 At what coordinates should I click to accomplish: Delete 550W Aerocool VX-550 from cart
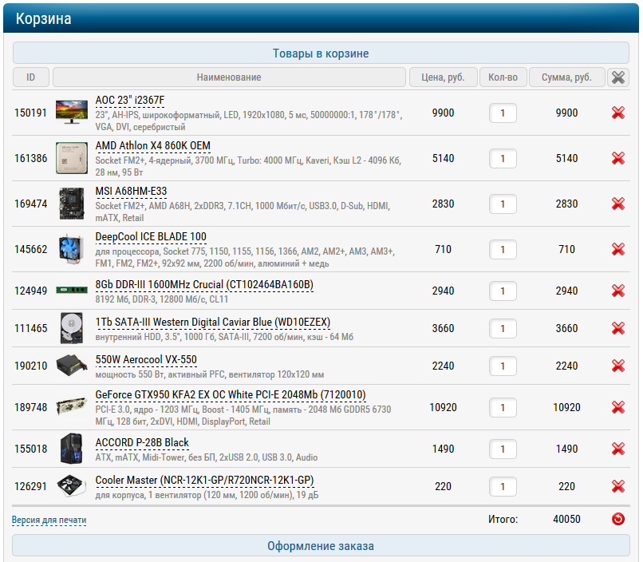[618, 366]
